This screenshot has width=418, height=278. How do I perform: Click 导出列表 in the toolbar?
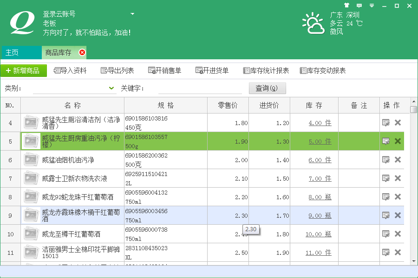coord(118,70)
